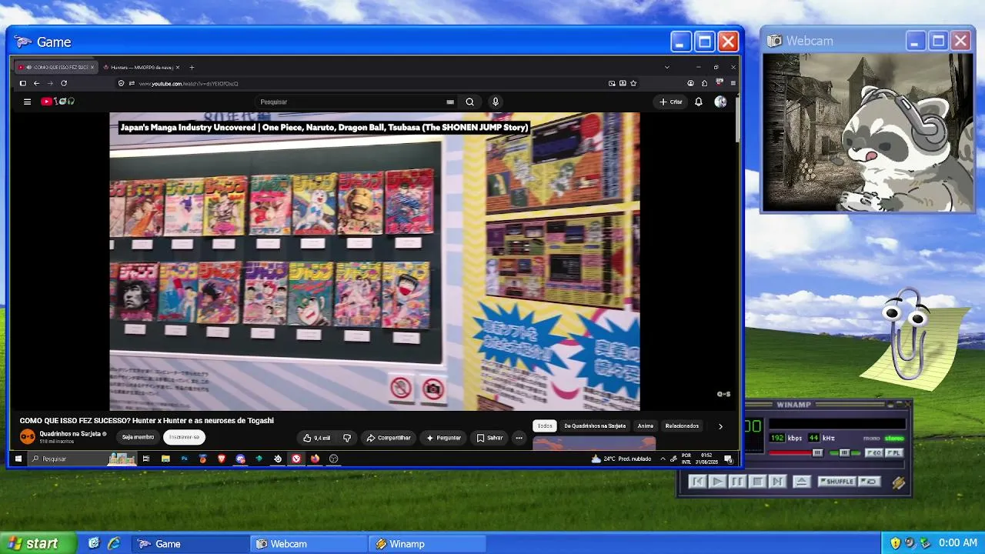Open the Quadrinhos na Sarjeta channel avatar

[28, 437]
